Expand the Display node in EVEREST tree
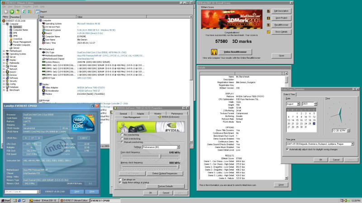 coord(4,60)
